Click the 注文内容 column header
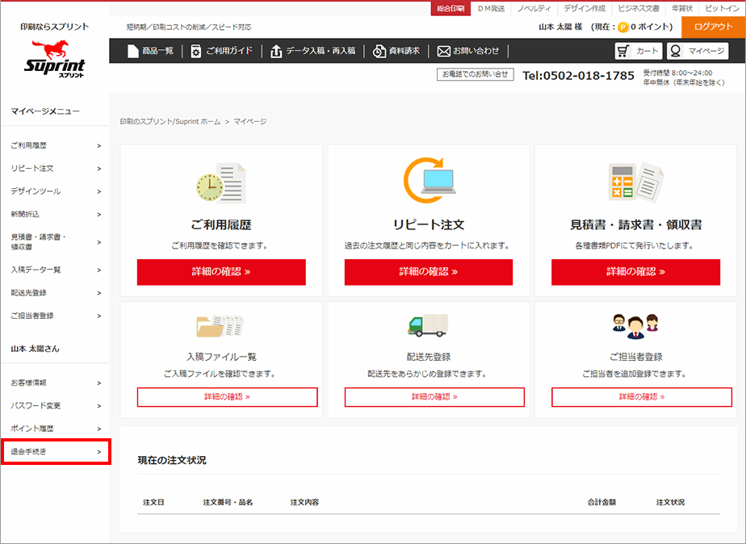 coord(304,502)
